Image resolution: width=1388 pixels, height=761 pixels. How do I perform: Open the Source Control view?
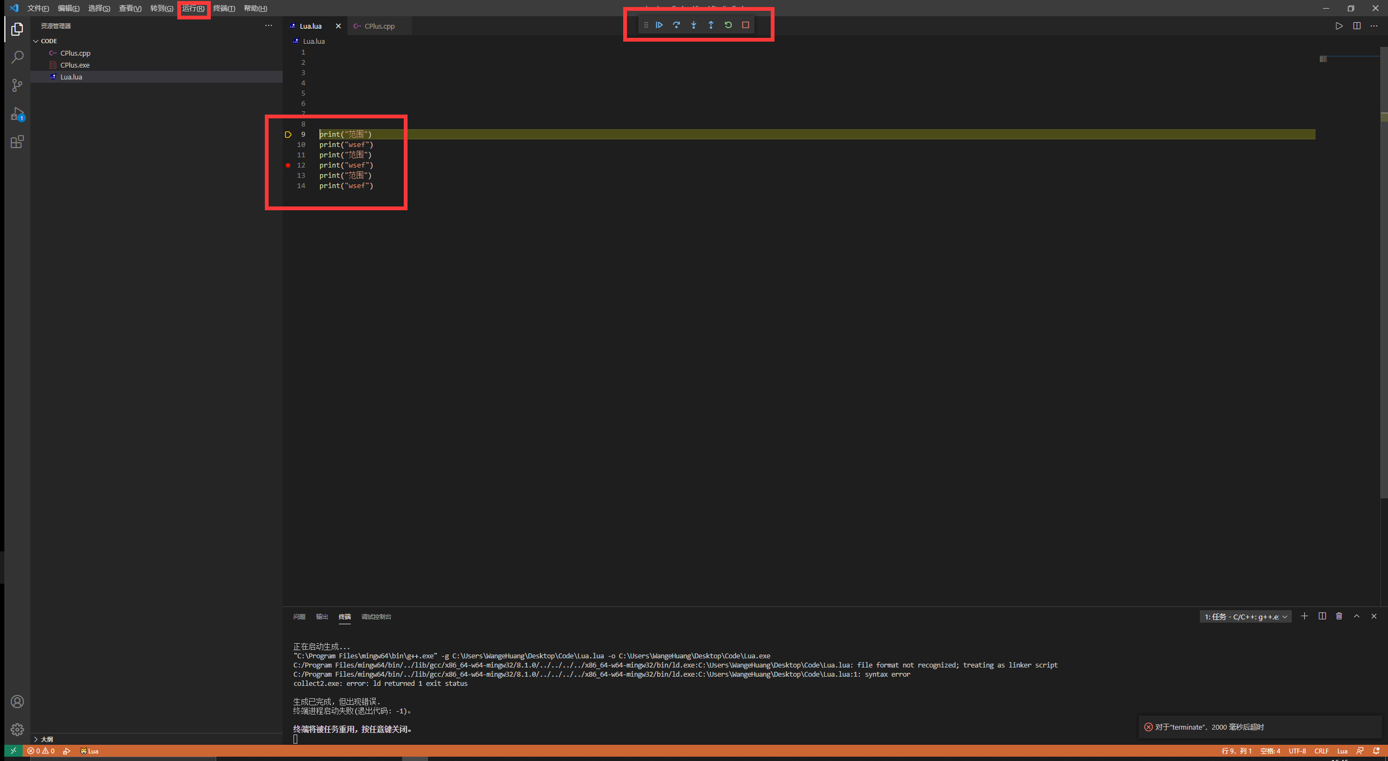(x=17, y=85)
